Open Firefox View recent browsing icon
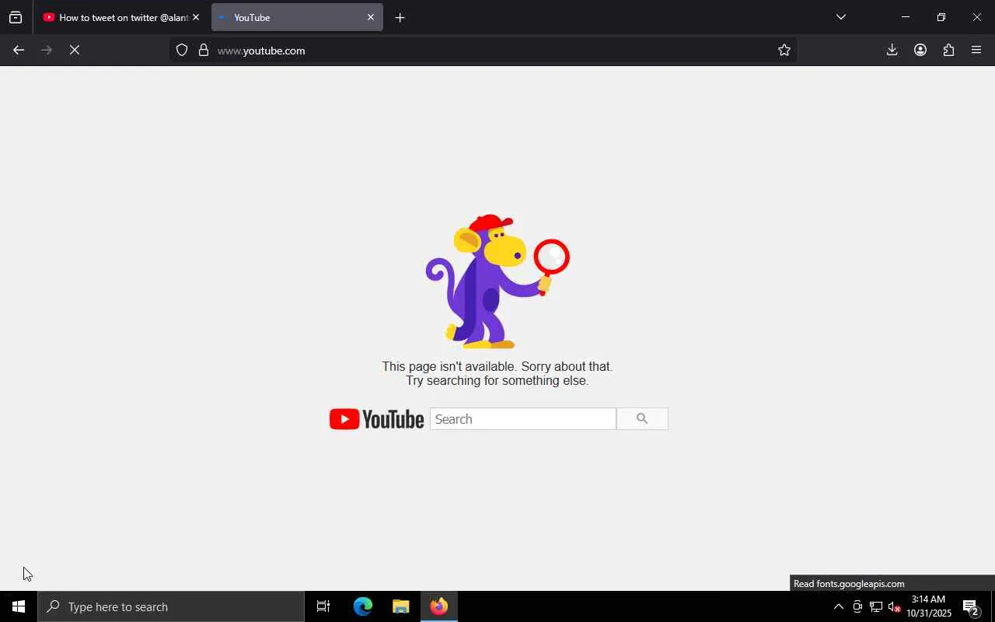 coord(16,17)
